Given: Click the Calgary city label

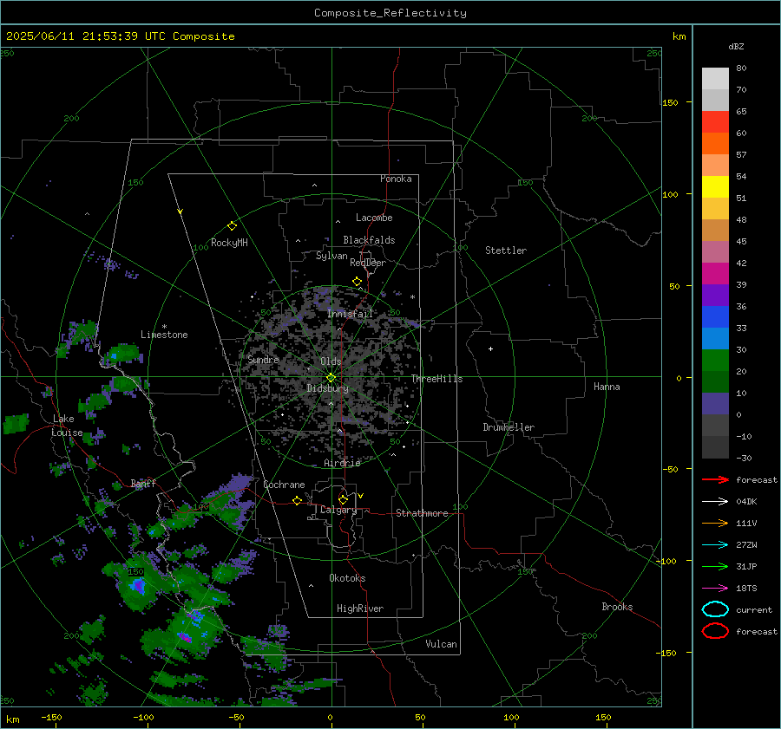Looking at the screenshot, I should [338, 510].
